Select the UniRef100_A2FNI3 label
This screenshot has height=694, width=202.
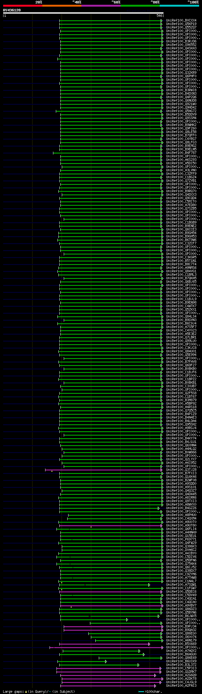pyautogui.click(x=181, y=686)
